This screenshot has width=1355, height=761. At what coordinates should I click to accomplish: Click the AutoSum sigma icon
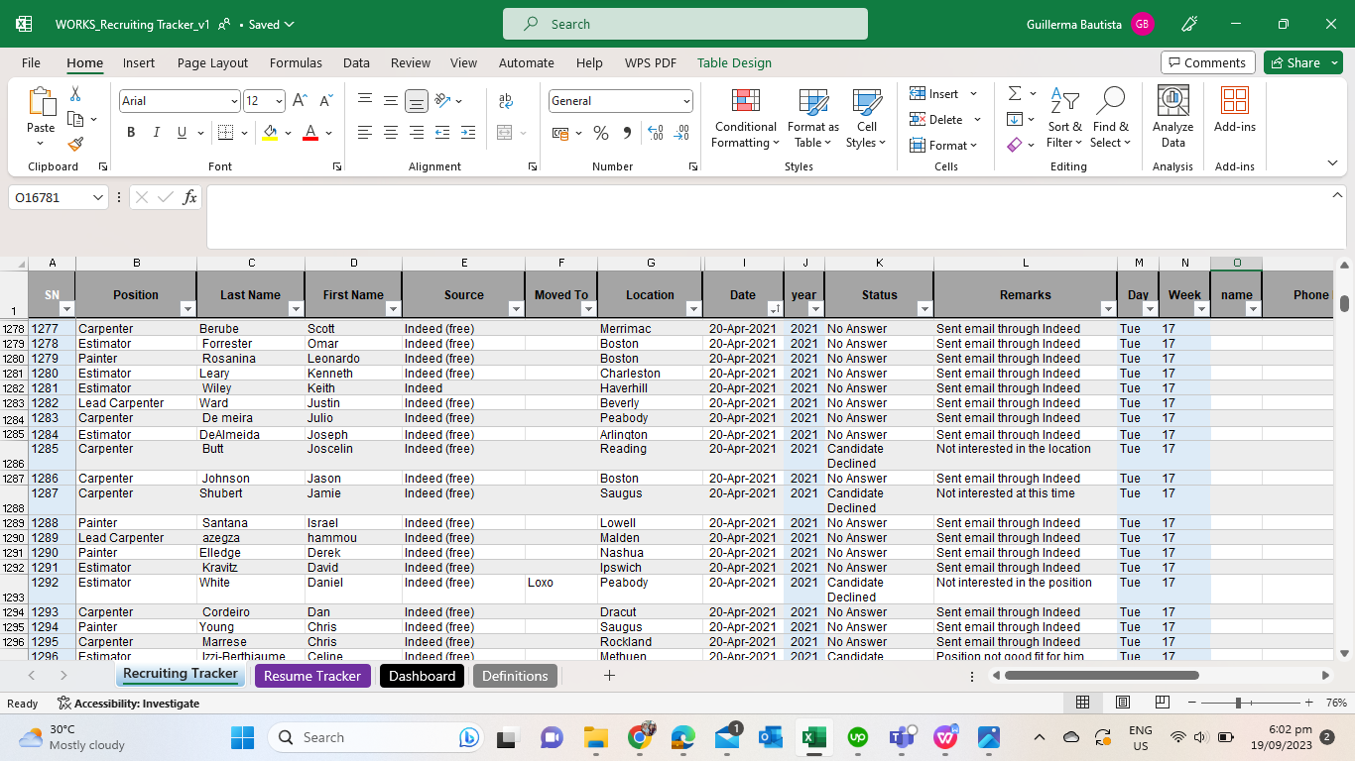click(1015, 93)
